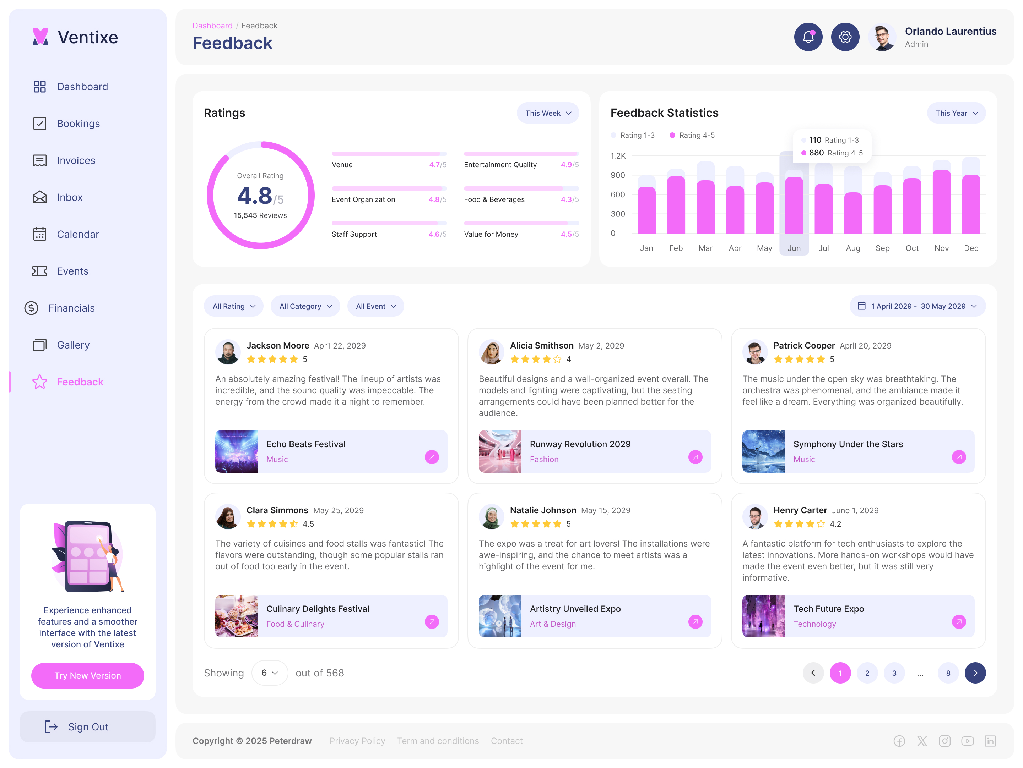Click the Try New Version button

click(x=87, y=676)
